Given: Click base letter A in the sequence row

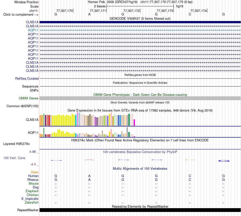Looking at the screenshot, I should coord(89,14).
